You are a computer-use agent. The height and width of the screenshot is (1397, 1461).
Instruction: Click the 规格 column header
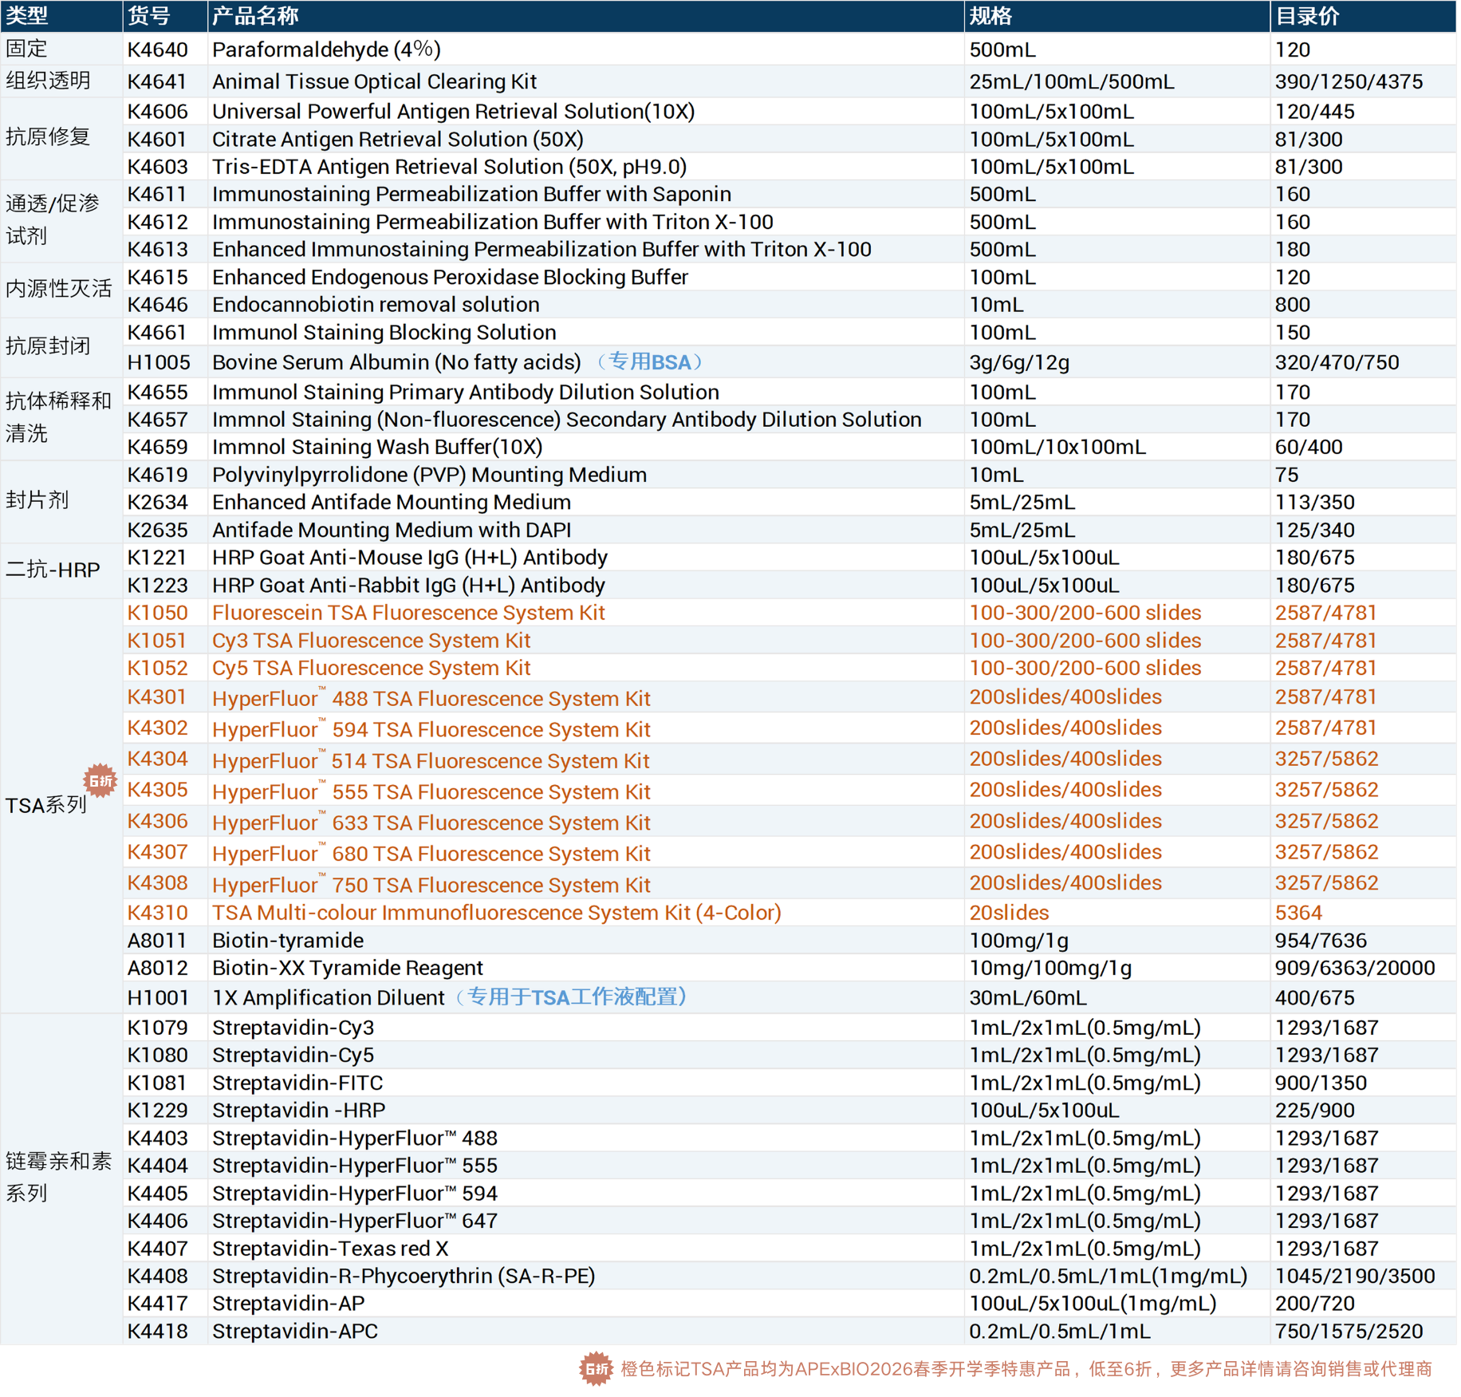(991, 16)
